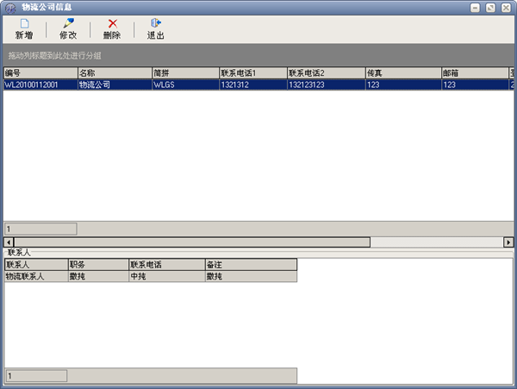This screenshot has width=517, height=389.
Task: Click the window title bar app icon
Action: pos(9,6)
